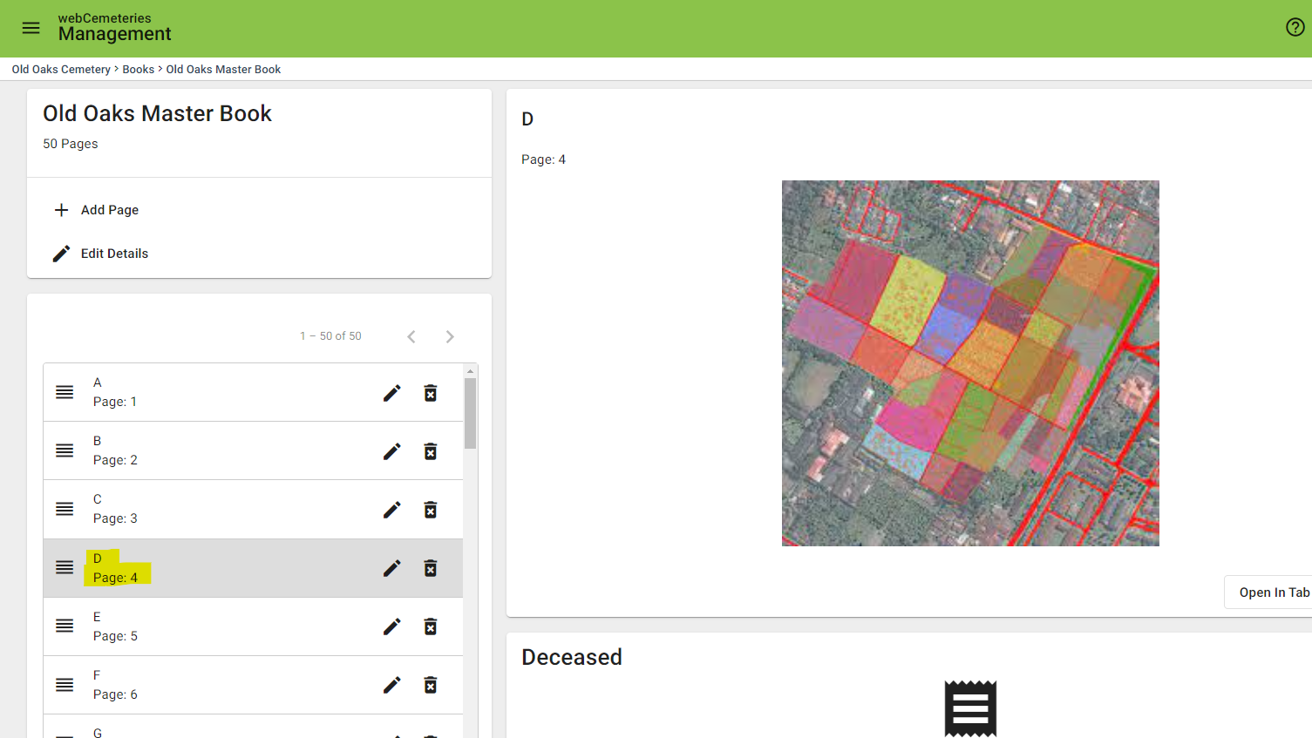Click the Open In Tab button
1312x738 pixels.
(x=1270, y=592)
